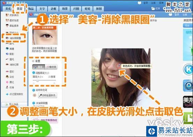The width and height of the screenshot is (193, 137).
Task: Open the 美化 tab
Action: [8, 9]
